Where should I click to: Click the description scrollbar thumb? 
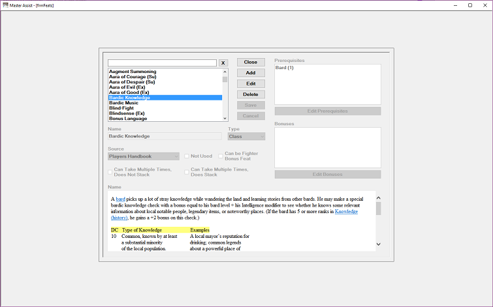coord(379,209)
